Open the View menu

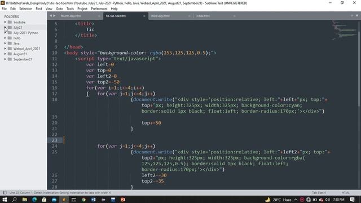(x=49, y=9)
